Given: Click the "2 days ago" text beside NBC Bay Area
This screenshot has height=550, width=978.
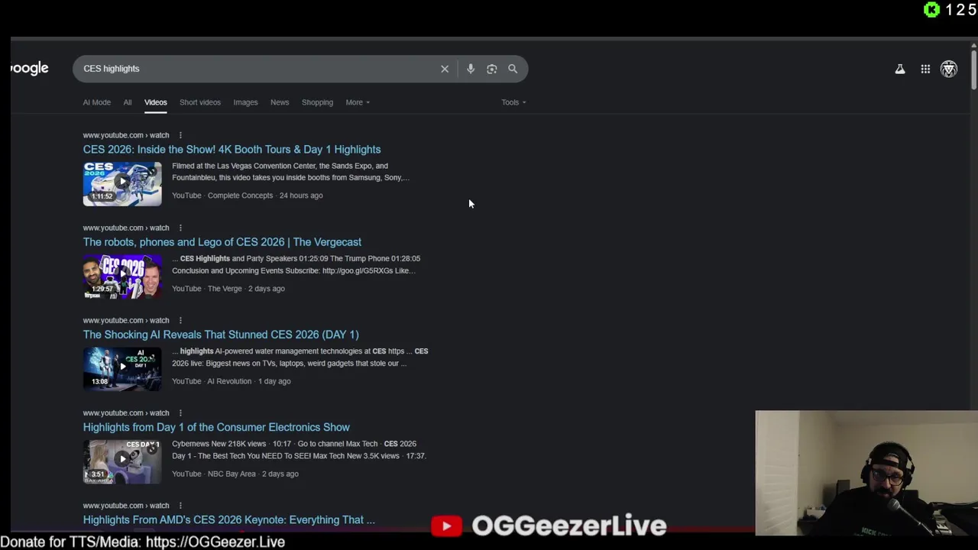Looking at the screenshot, I should [280, 474].
